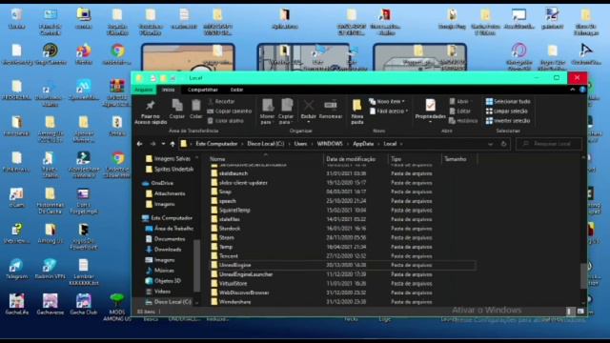The height and width of the screenshot is (343, 610).
Task: Click the Histórico ribbon item
Action: pyautogui.click(x=463, y=121)
